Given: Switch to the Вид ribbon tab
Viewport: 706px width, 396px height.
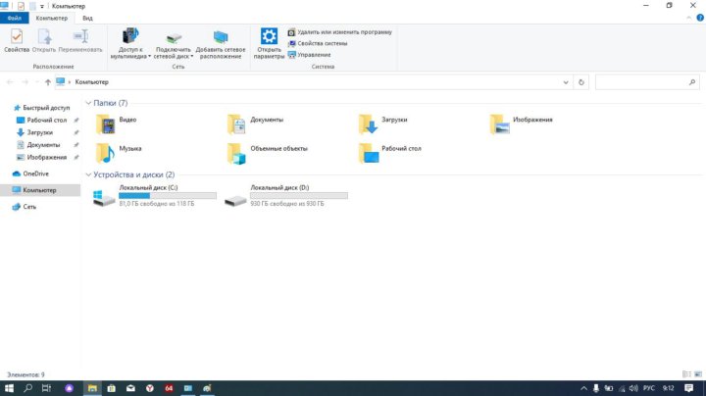Looking at the screenshot, I should (88, 18).
